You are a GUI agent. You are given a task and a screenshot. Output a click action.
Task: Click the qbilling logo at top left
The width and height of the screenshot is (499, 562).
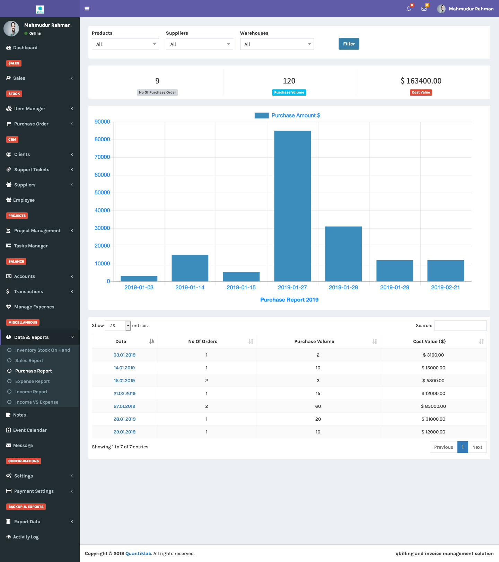click(40, 9)
